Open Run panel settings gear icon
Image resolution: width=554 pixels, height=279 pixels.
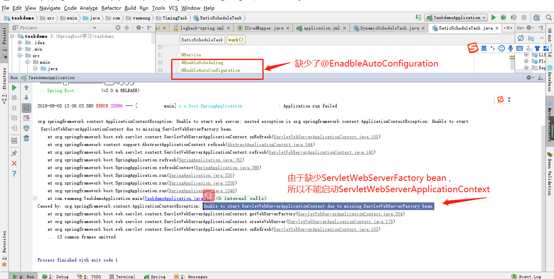pos(528,77)
